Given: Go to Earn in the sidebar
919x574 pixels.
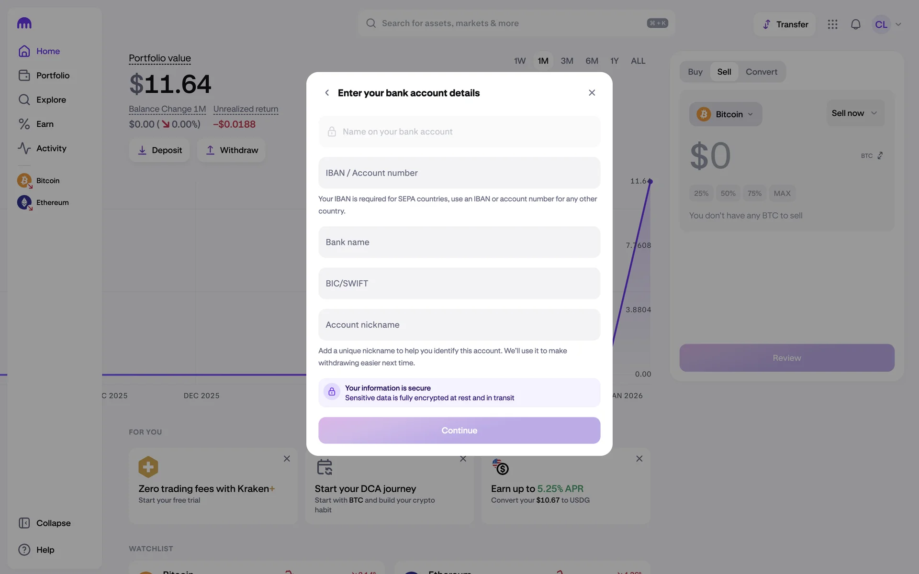Looking at the screenshot, I should [x=45, y=124].
